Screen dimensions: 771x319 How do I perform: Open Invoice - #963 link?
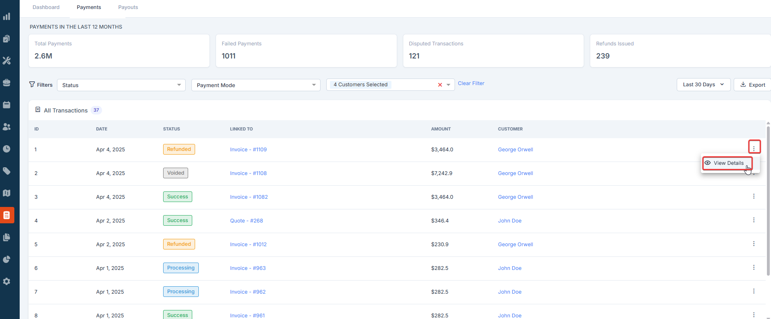(248, 268)
